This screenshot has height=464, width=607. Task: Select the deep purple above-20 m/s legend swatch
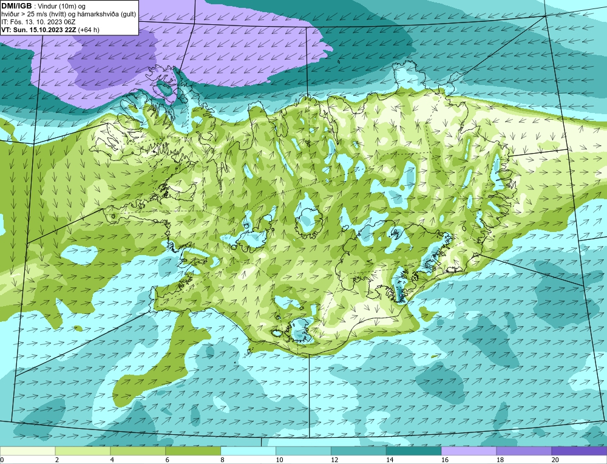pyautogui.click(x=579, y=451)
